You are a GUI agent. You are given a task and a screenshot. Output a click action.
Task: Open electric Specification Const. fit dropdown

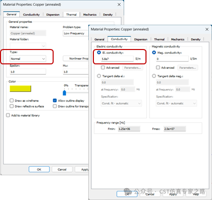point(121,103)
